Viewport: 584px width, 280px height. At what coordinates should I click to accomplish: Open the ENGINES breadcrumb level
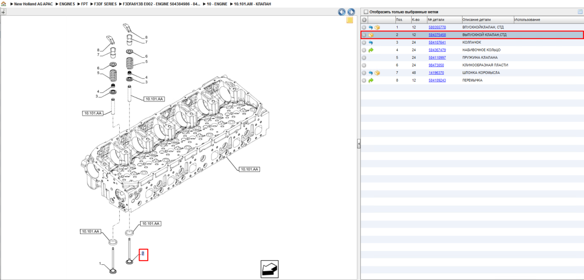point(67,3)
